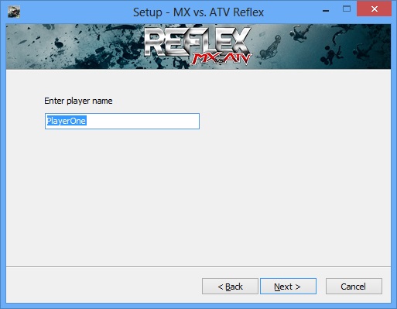This screenshot has height=309, width=397.
Task: Click the setup icon in title bar
Action: [14, 12]
